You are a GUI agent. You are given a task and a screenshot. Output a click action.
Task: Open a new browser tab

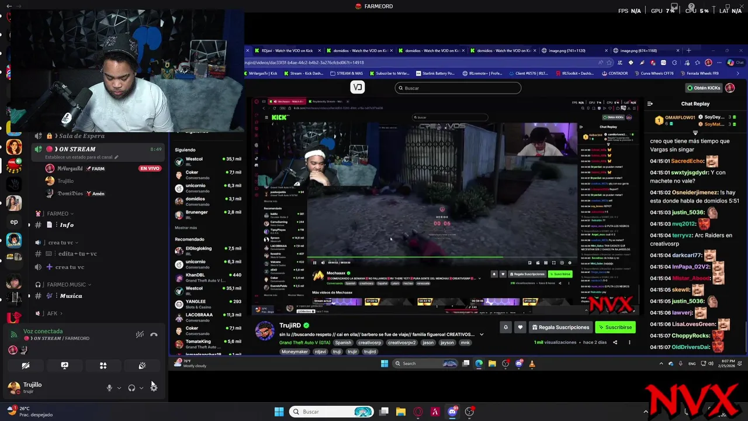pyautogui.click(x=688, y=50)
